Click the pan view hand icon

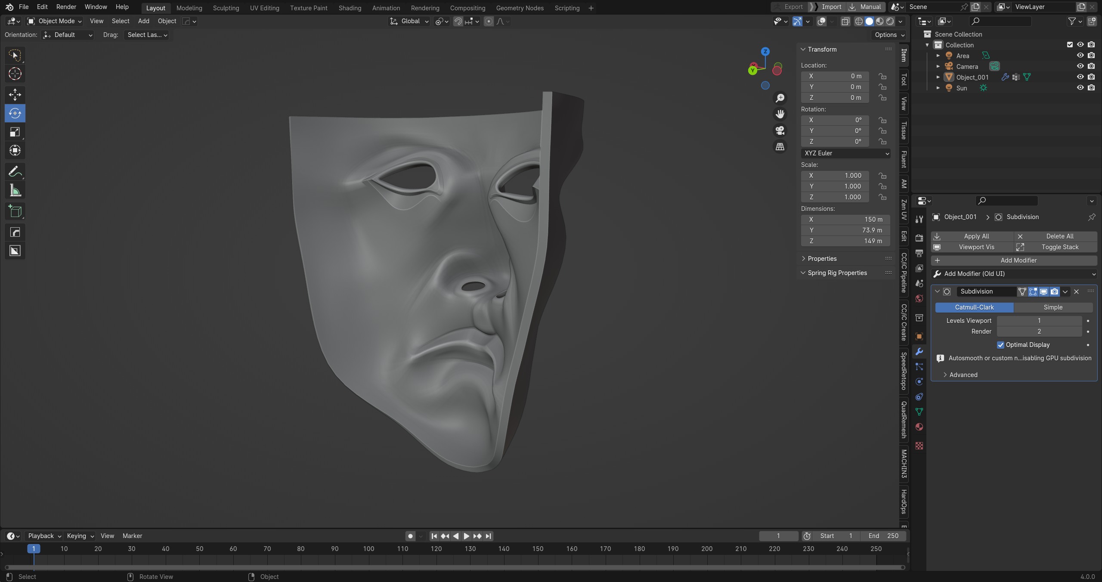tap(780, 114)
